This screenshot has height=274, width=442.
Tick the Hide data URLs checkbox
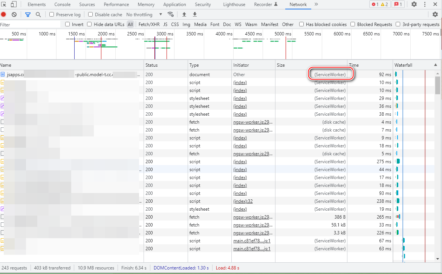89,24
